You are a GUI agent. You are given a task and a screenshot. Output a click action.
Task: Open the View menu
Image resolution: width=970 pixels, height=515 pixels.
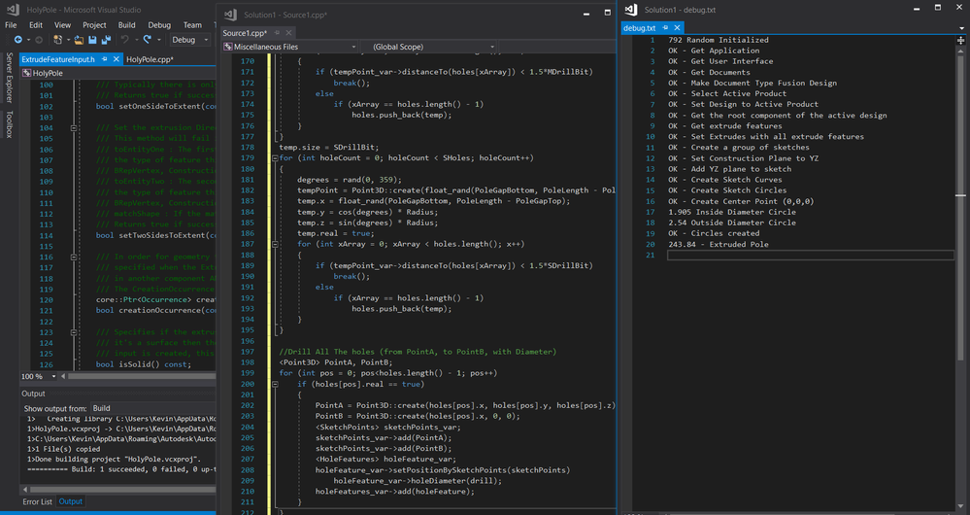[62, 24]
